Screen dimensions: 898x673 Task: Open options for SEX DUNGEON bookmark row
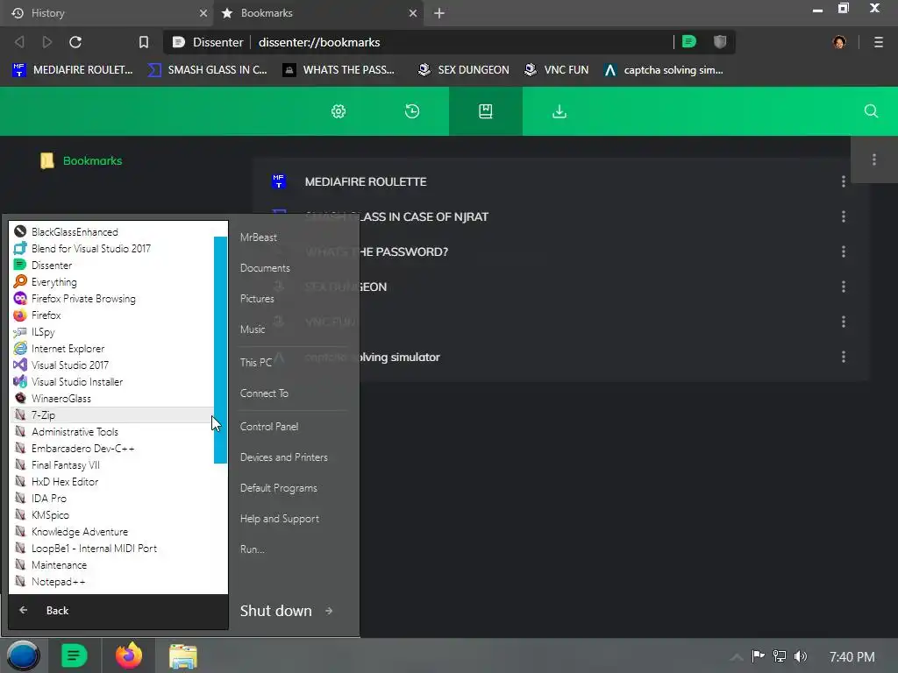point(844,287)
